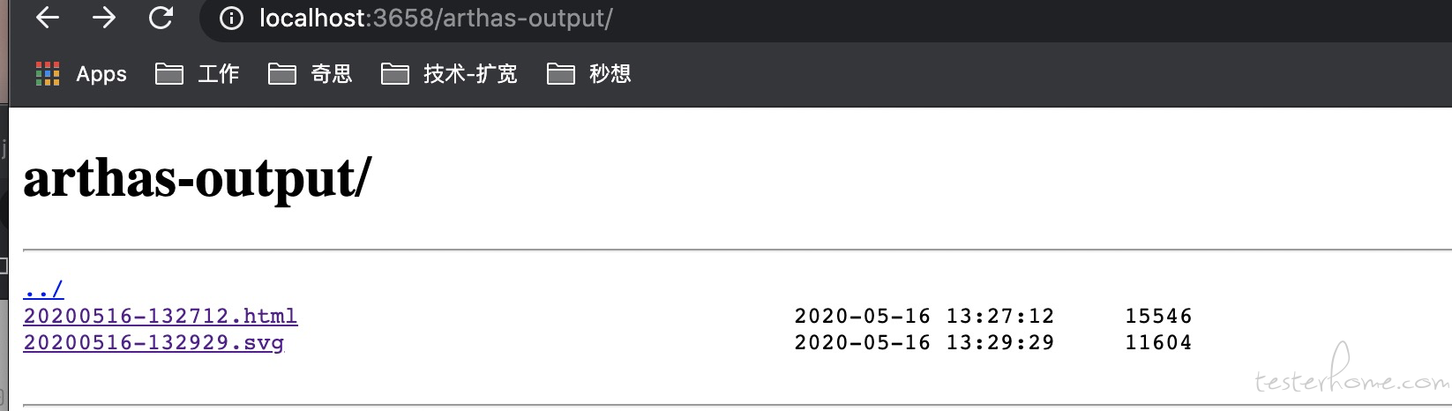
Task: Navigate to parent directory ../ link
Action: (x=43, y=289)
